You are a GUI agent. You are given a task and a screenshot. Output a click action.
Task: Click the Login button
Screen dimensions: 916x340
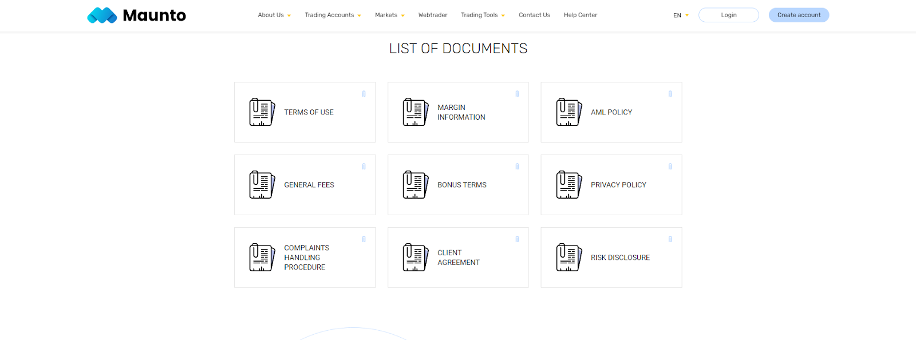point(729,15)
